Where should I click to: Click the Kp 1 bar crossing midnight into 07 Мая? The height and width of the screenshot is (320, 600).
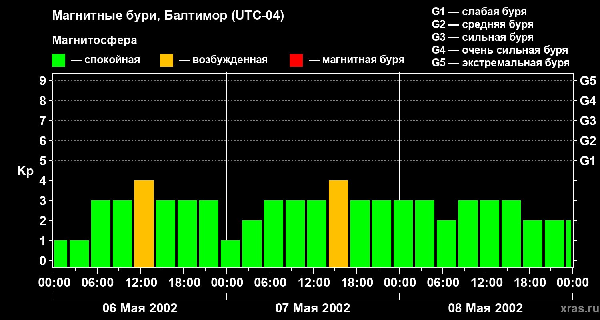click(230, 254)
